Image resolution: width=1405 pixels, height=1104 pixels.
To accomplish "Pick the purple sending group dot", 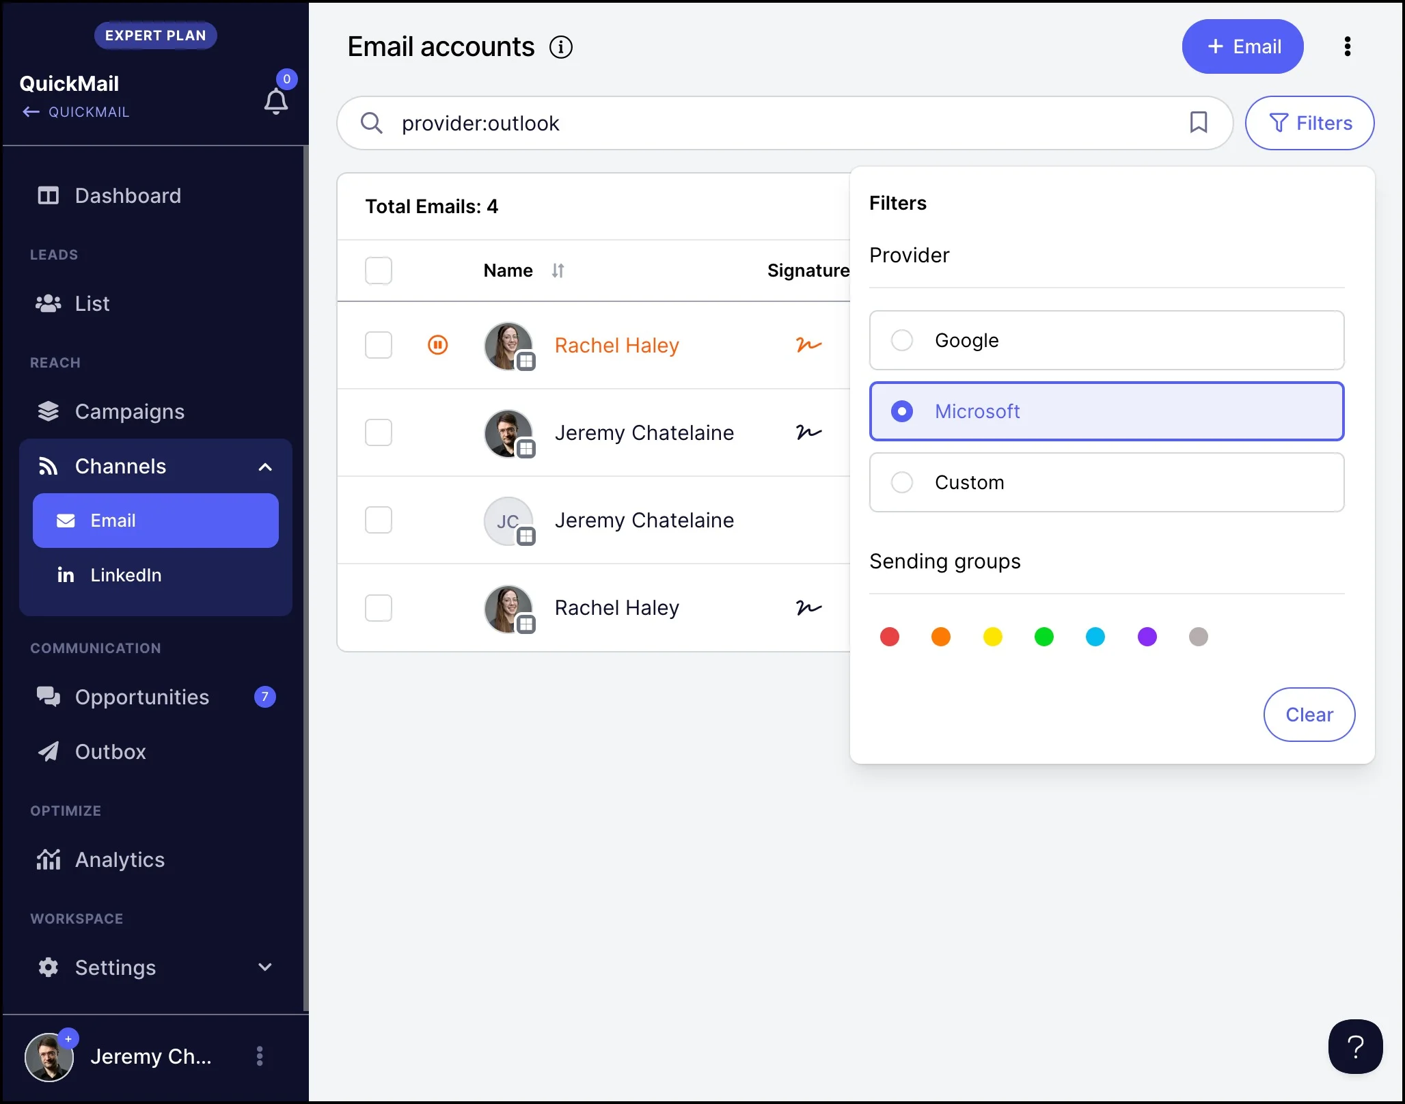I will coord(1147,637).
